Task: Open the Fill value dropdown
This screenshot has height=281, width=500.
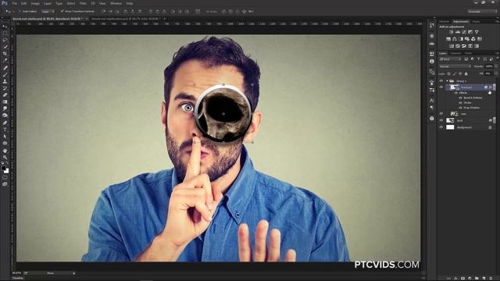Action: 496,73
